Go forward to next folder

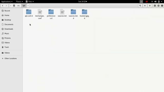[x=6, y=6]
